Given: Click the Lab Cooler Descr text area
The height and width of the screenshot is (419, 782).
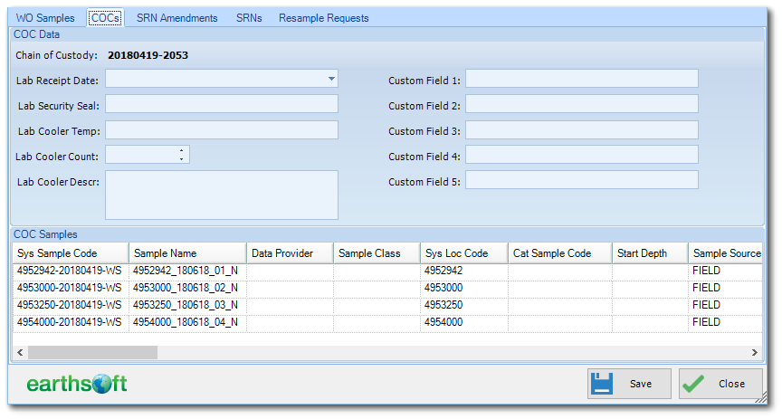Looking at the screenshot, I should pos(222,195).
